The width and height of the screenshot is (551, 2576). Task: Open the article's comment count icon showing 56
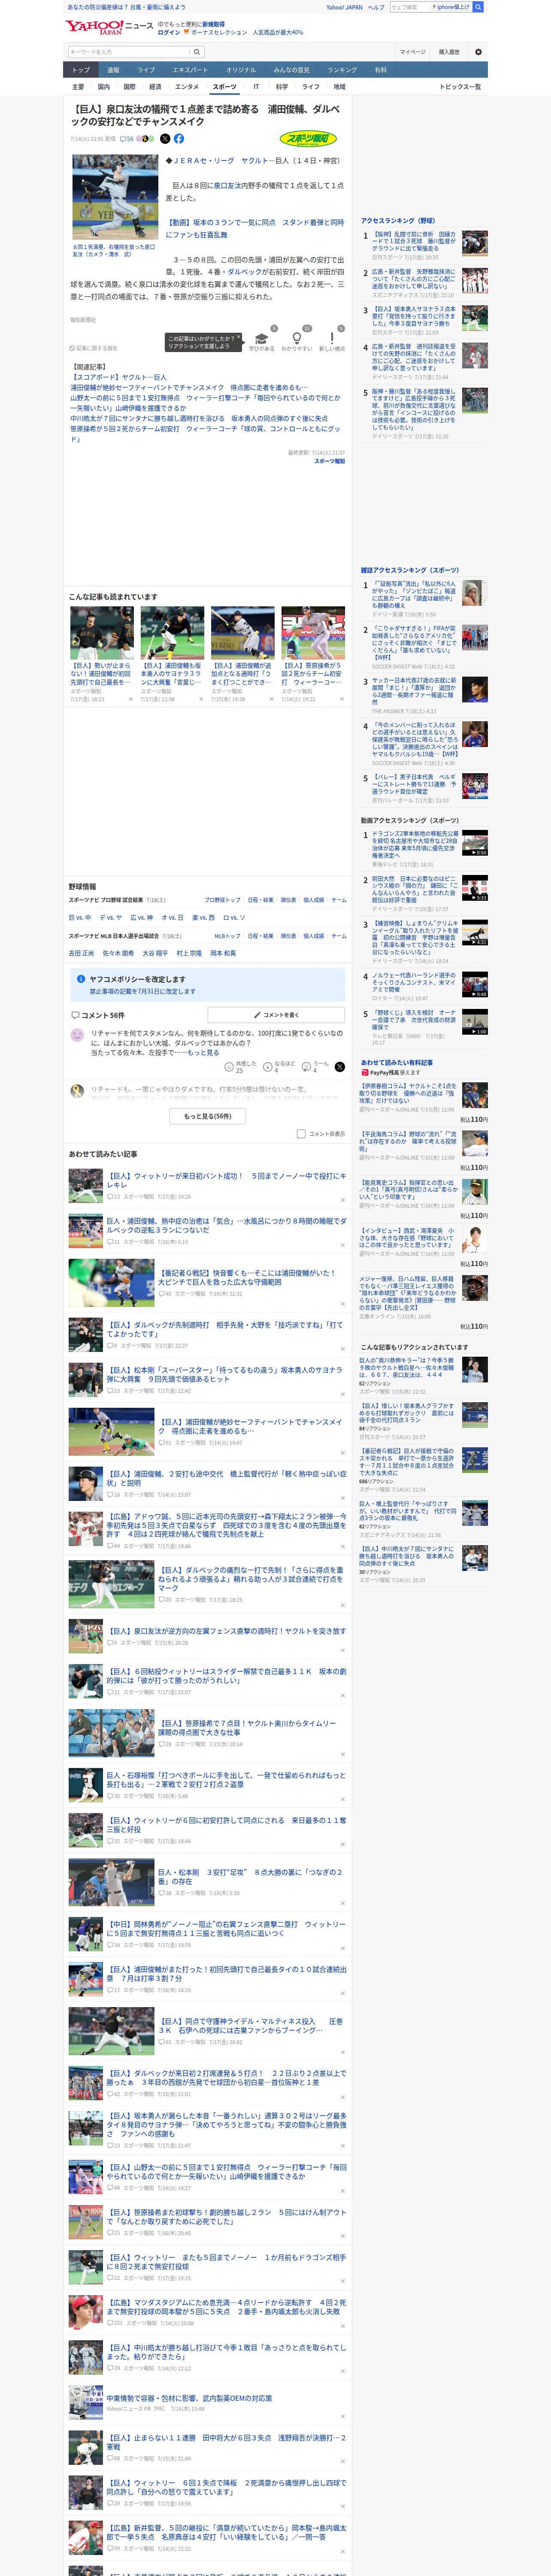tap(127, 139)
